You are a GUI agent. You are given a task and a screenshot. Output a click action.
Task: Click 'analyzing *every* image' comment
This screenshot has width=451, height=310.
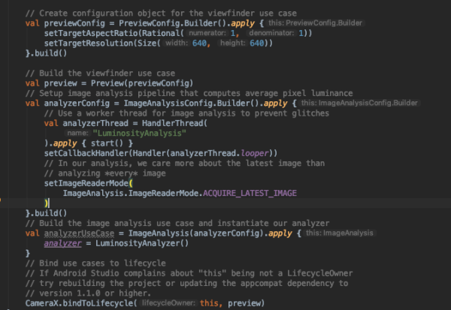click(x=105, y=173)
